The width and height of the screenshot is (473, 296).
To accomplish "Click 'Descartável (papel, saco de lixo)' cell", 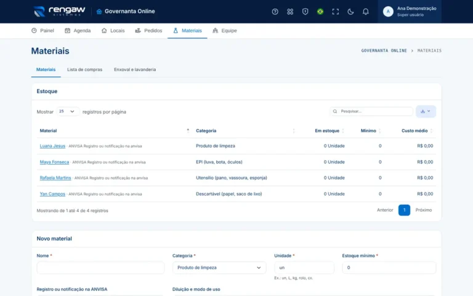I will [x=229, y=194].
